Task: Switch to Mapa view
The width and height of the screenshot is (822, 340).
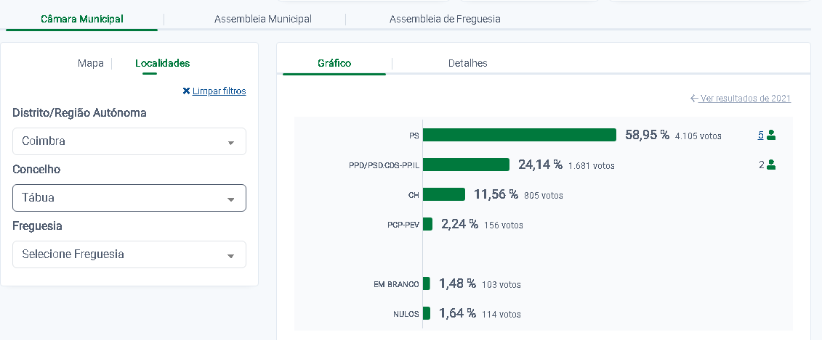Action: [x=91, y=63]
